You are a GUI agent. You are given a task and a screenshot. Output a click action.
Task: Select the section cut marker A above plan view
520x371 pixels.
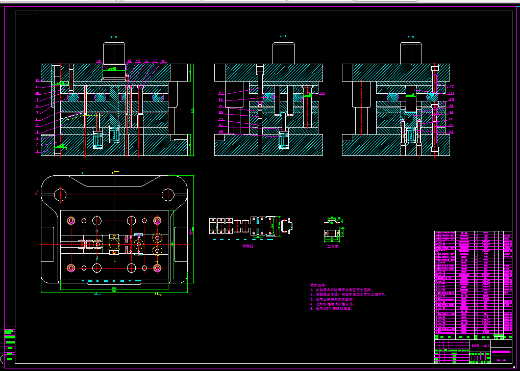pyautogui.click(x=85, y=173)
